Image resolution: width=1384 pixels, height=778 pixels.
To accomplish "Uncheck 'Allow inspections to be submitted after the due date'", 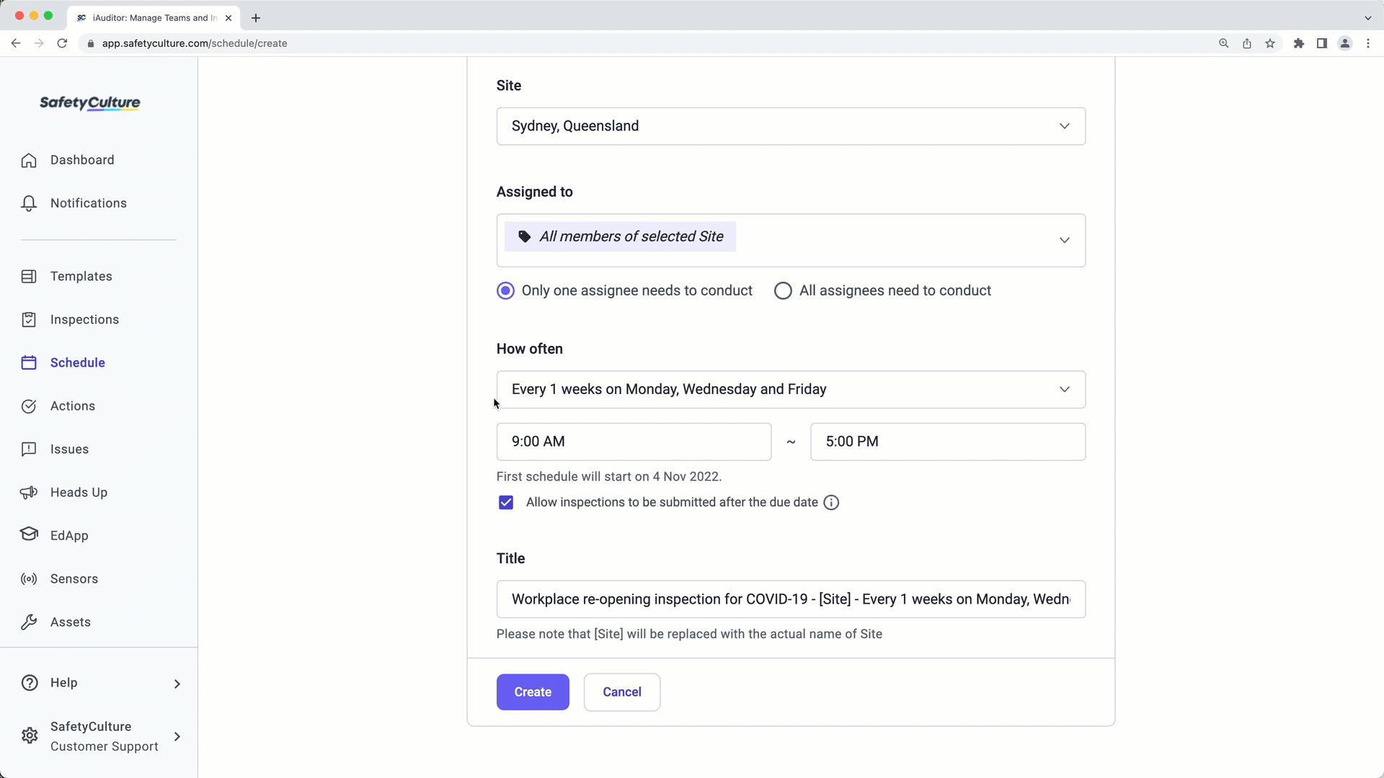I will (x=506, y=502).
